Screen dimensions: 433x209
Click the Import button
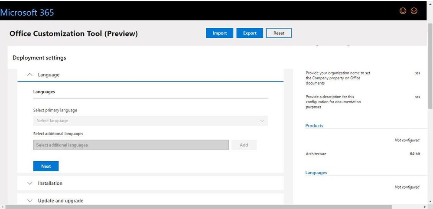point(220,33)
